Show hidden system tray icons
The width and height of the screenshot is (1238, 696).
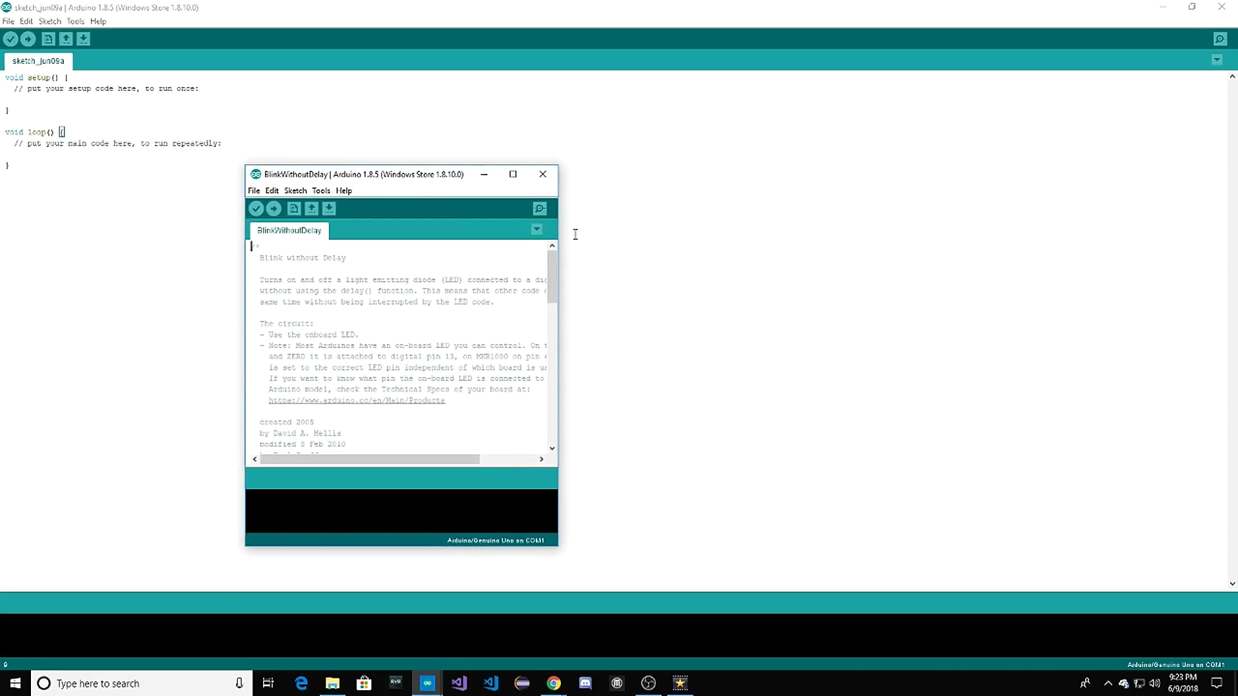pos(1108,683)
